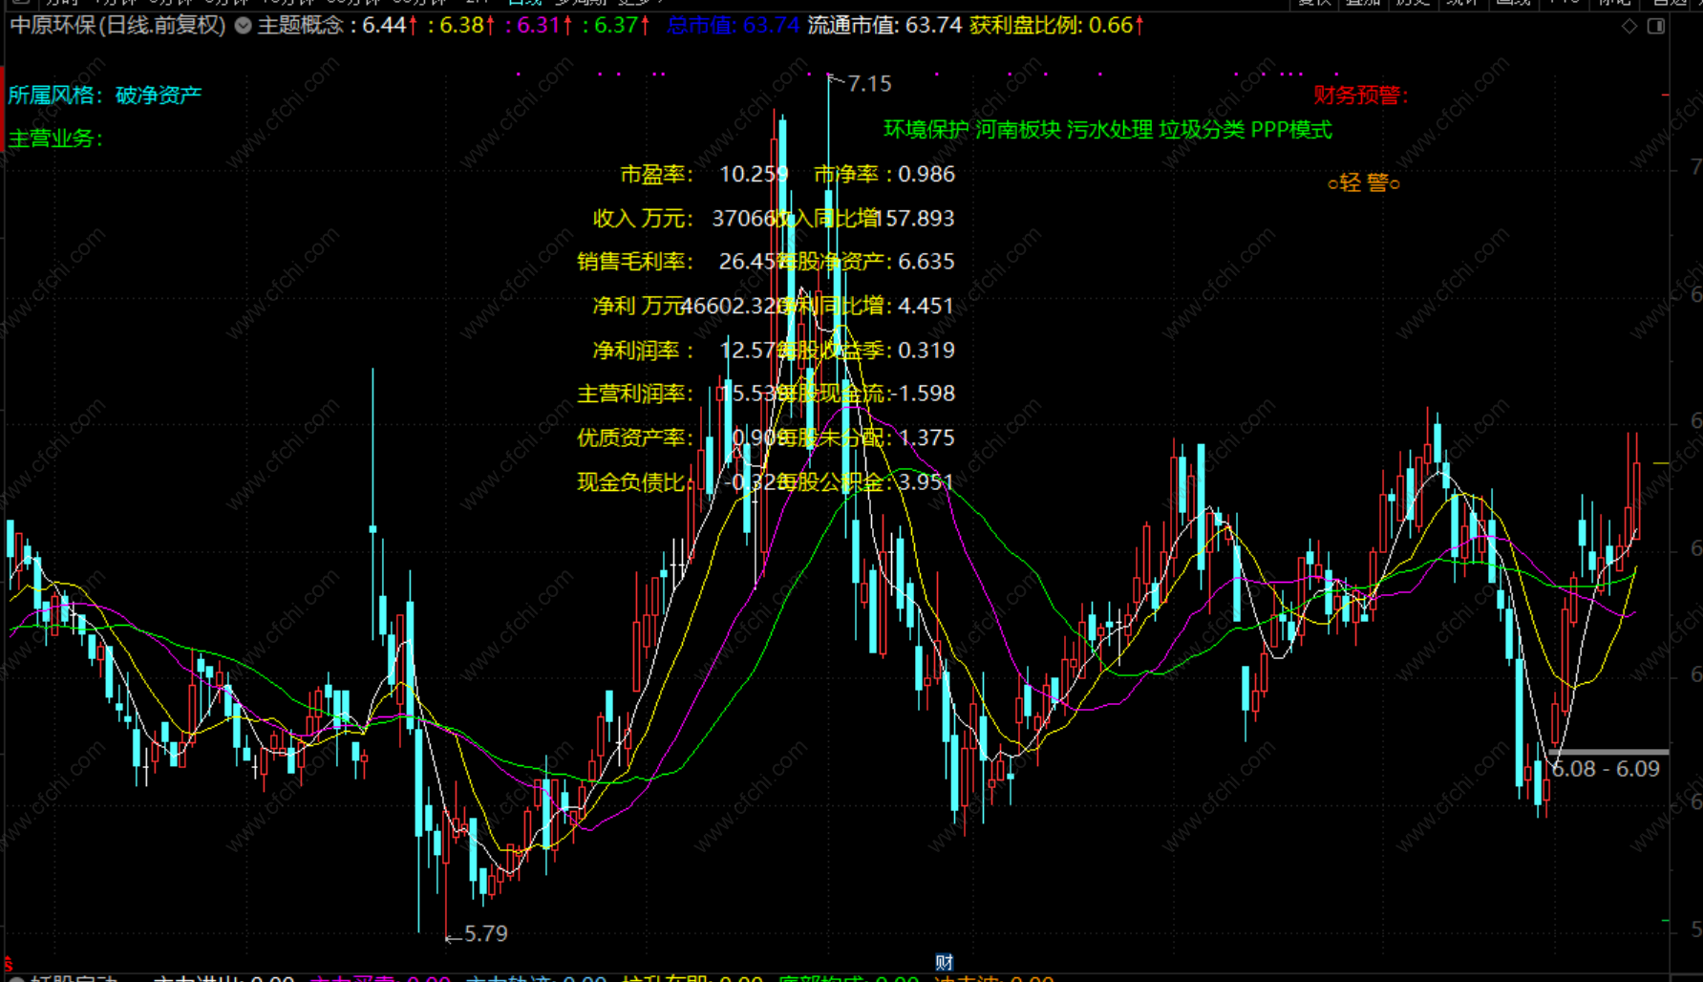
Task: Click the 市盈率 label
Action: tap(656, 174)
